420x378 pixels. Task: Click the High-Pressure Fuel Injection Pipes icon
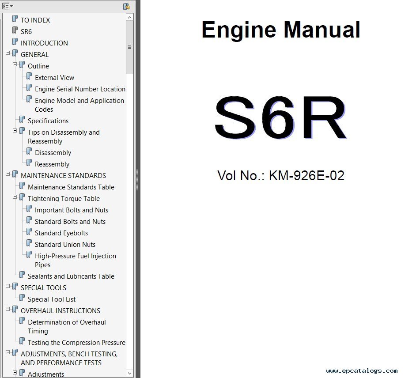[29, 255]
